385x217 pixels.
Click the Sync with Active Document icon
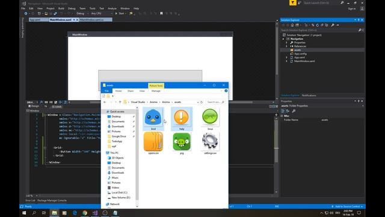point(313,25)
